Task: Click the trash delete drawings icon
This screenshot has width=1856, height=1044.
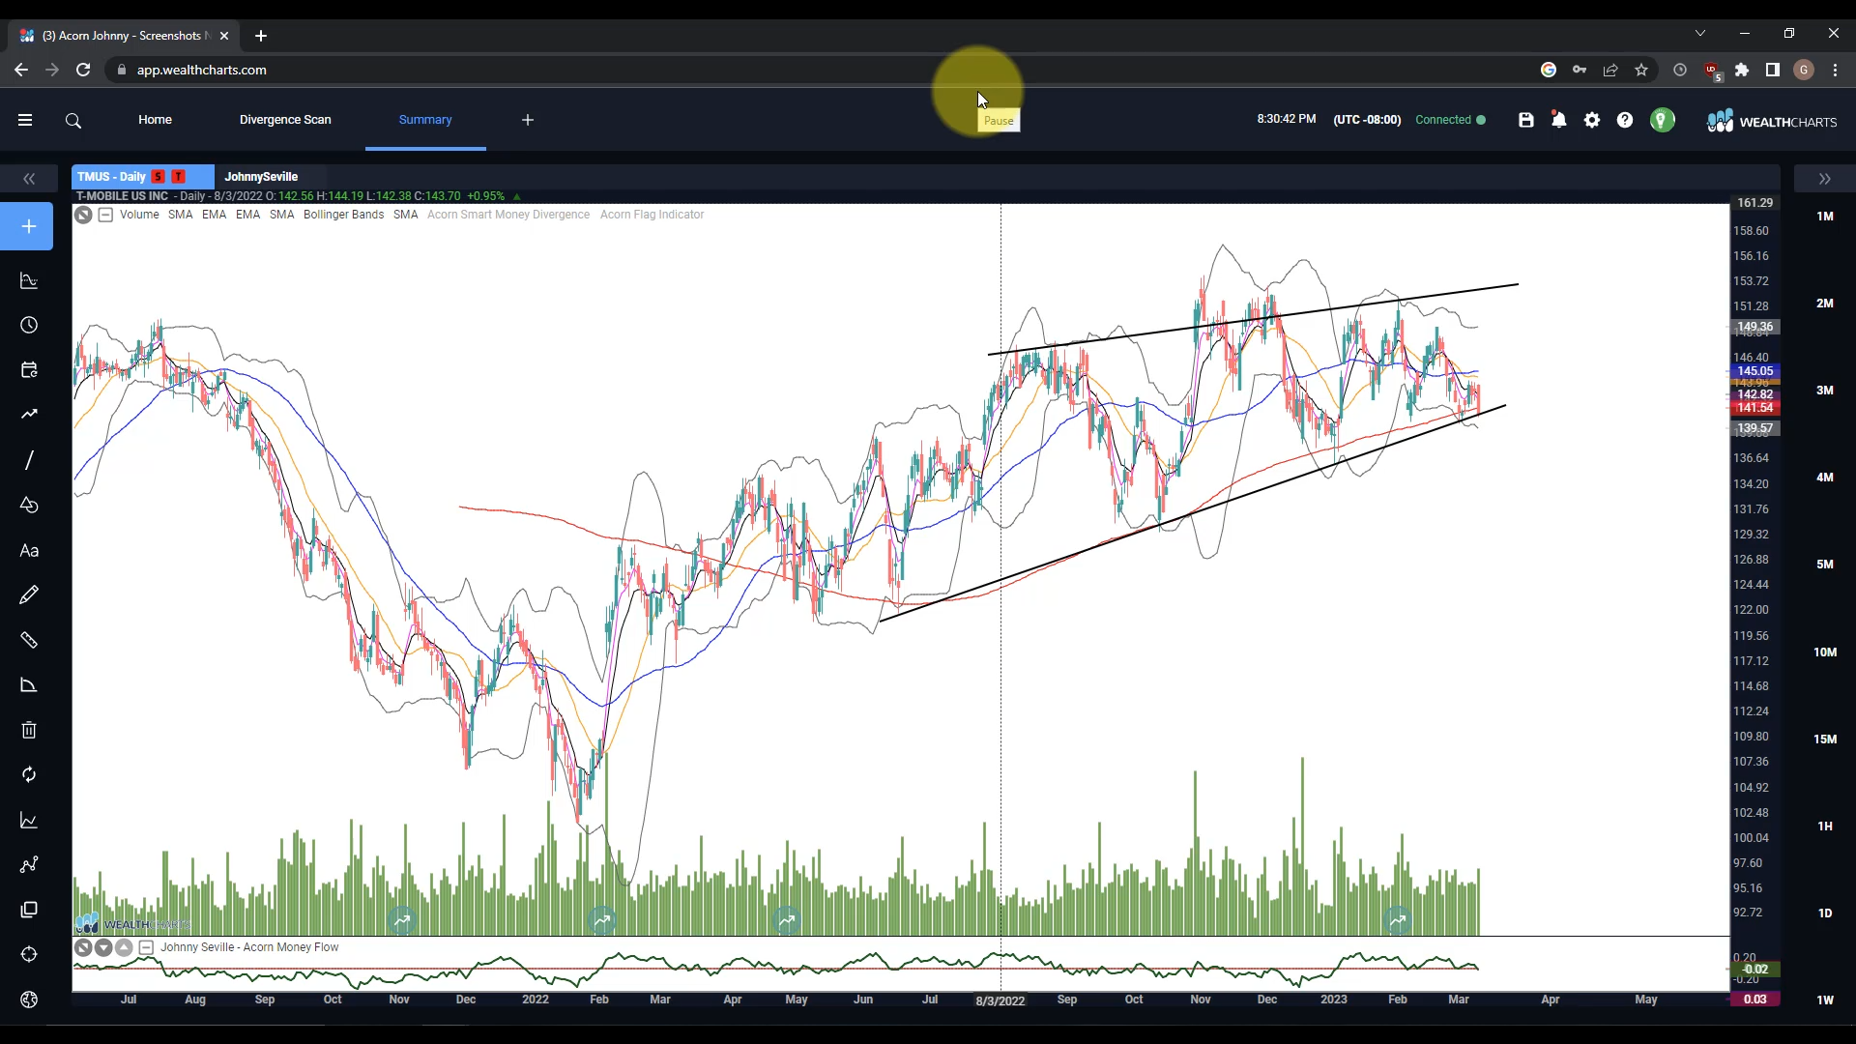Action: tap(29, 730)
